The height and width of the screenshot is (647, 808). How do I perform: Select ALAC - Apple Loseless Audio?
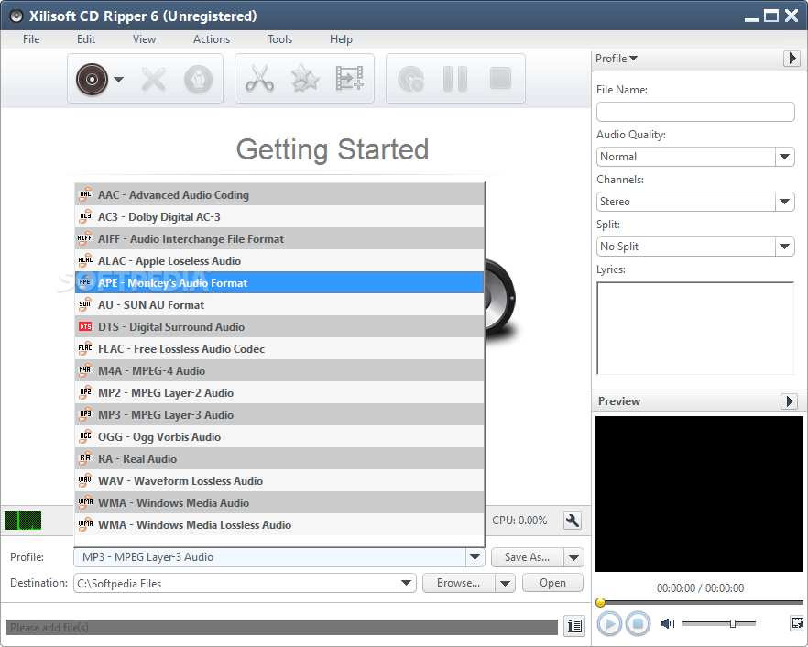pos(279,261)
